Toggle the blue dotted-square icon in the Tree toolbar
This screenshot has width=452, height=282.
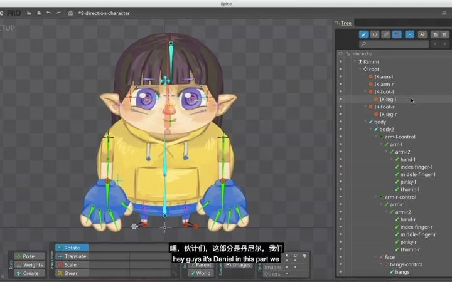coord(409,34)
